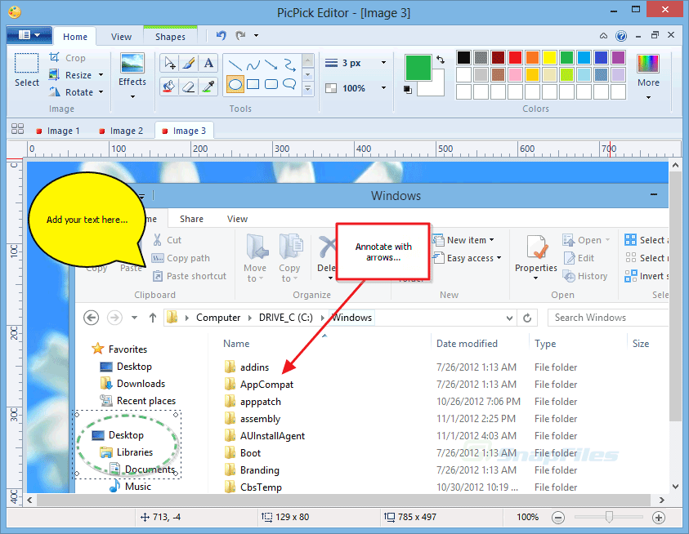This screenshot has width=689, height=534.
Task: Toggle the rounded rectangle shape tool
Action: click(x=271, y=84)
